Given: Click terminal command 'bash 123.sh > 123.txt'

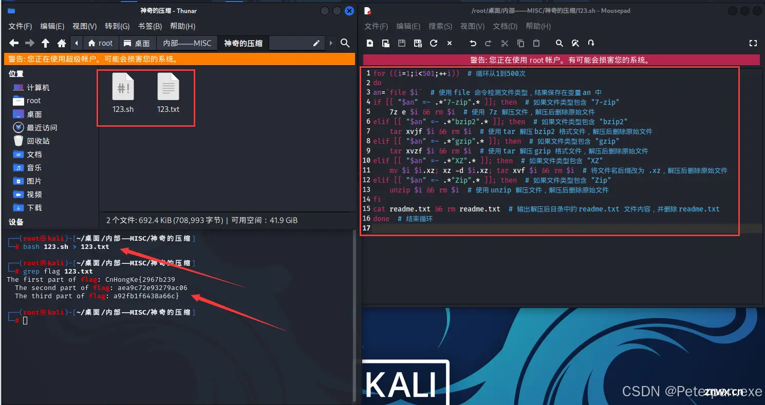Looking at the screenshot, I should pyautogui.click(x=66, y=247).
